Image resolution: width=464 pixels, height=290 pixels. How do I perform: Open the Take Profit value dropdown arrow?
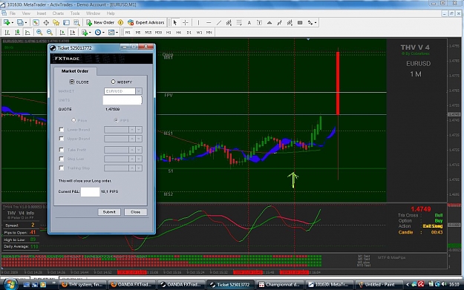[139, 150]
